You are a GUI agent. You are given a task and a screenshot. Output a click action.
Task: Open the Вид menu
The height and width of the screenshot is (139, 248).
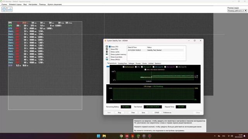pos(25,4)
